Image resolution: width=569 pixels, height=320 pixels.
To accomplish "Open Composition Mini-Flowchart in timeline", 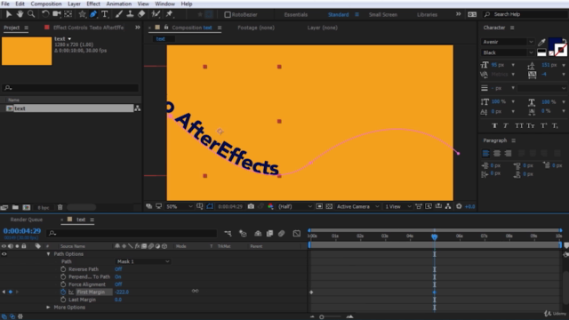I will point(228,233).
